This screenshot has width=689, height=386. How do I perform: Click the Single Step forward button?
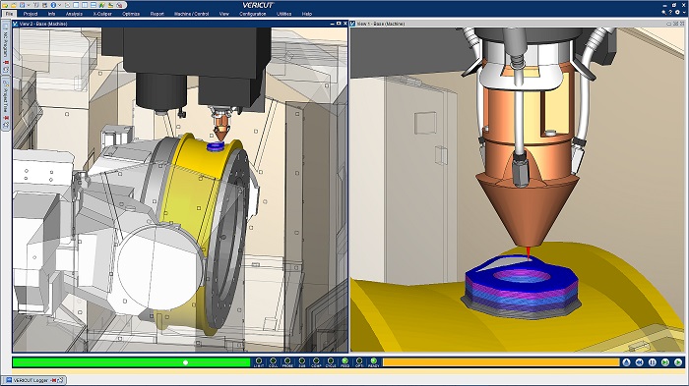point(665,362)
